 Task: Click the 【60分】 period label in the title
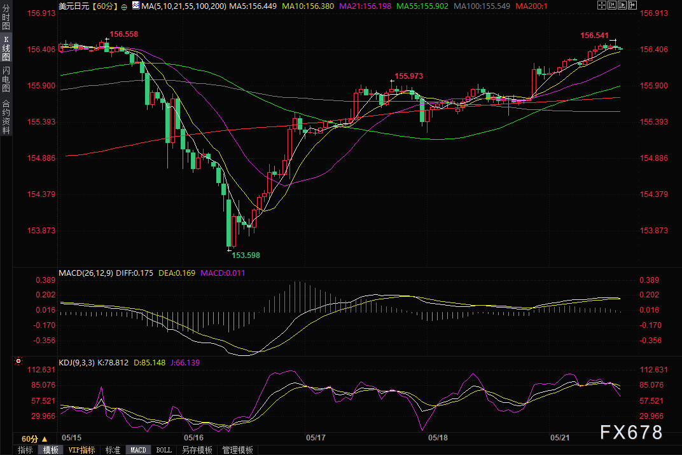tap(105, 6)
